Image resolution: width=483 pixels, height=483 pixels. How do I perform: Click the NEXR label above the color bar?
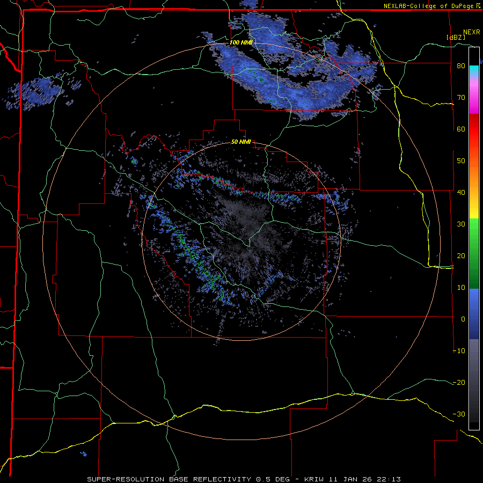pyautogui.click(x=472, y=32)
